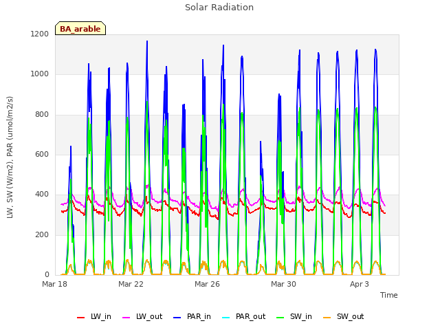Click the 1000 y-axis tick label

point(40,74)
